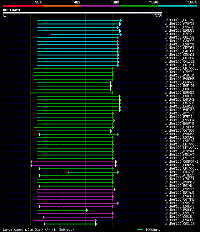Click the arrowhead ending the C6TEN2 alignment
The width and height of the screenshot is (200, 232).
[121, 20]
